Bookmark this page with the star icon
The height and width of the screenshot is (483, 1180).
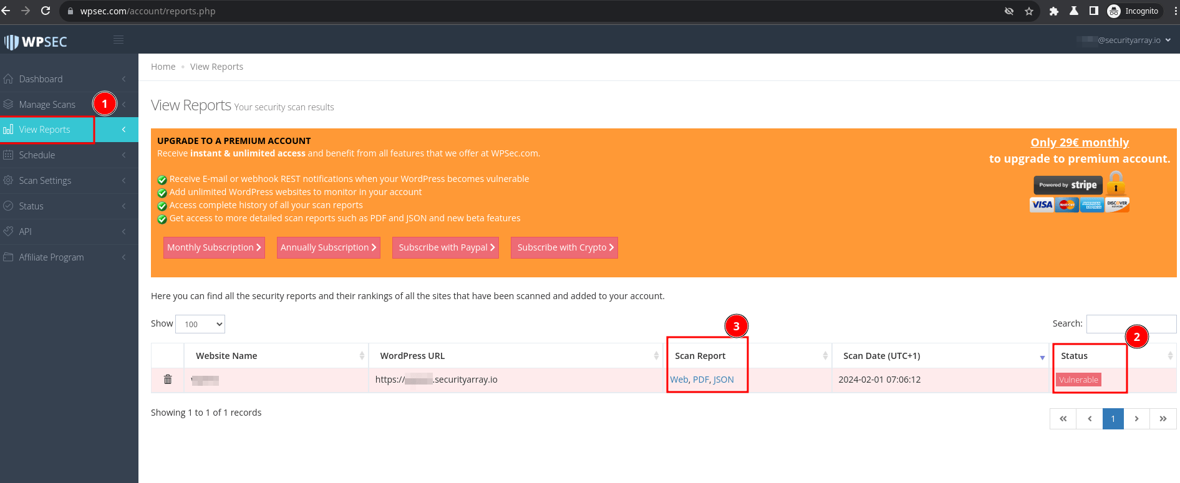pos(1029,11)
